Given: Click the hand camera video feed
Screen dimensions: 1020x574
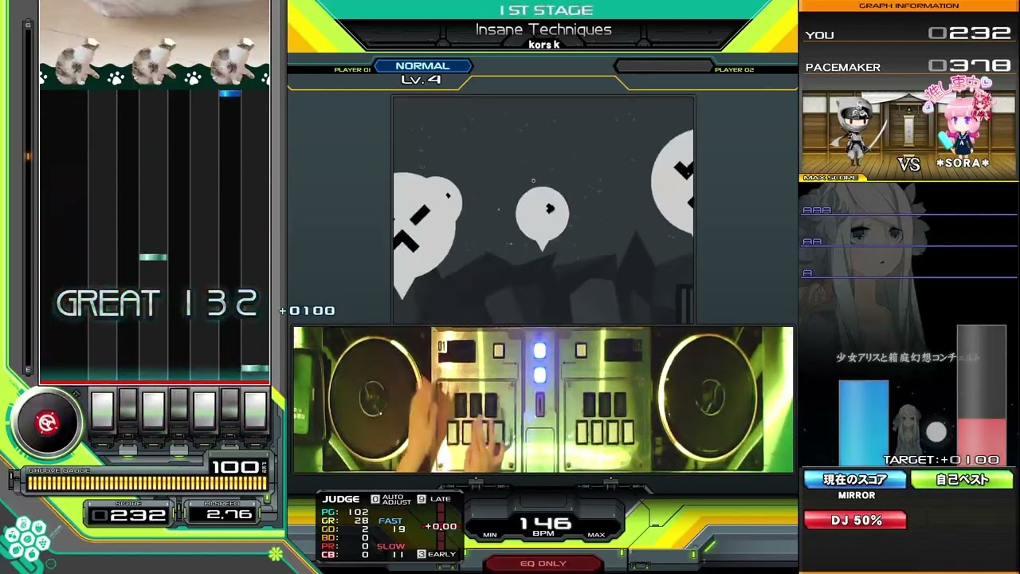Looking at the screenshot, I should click(543, 399).
